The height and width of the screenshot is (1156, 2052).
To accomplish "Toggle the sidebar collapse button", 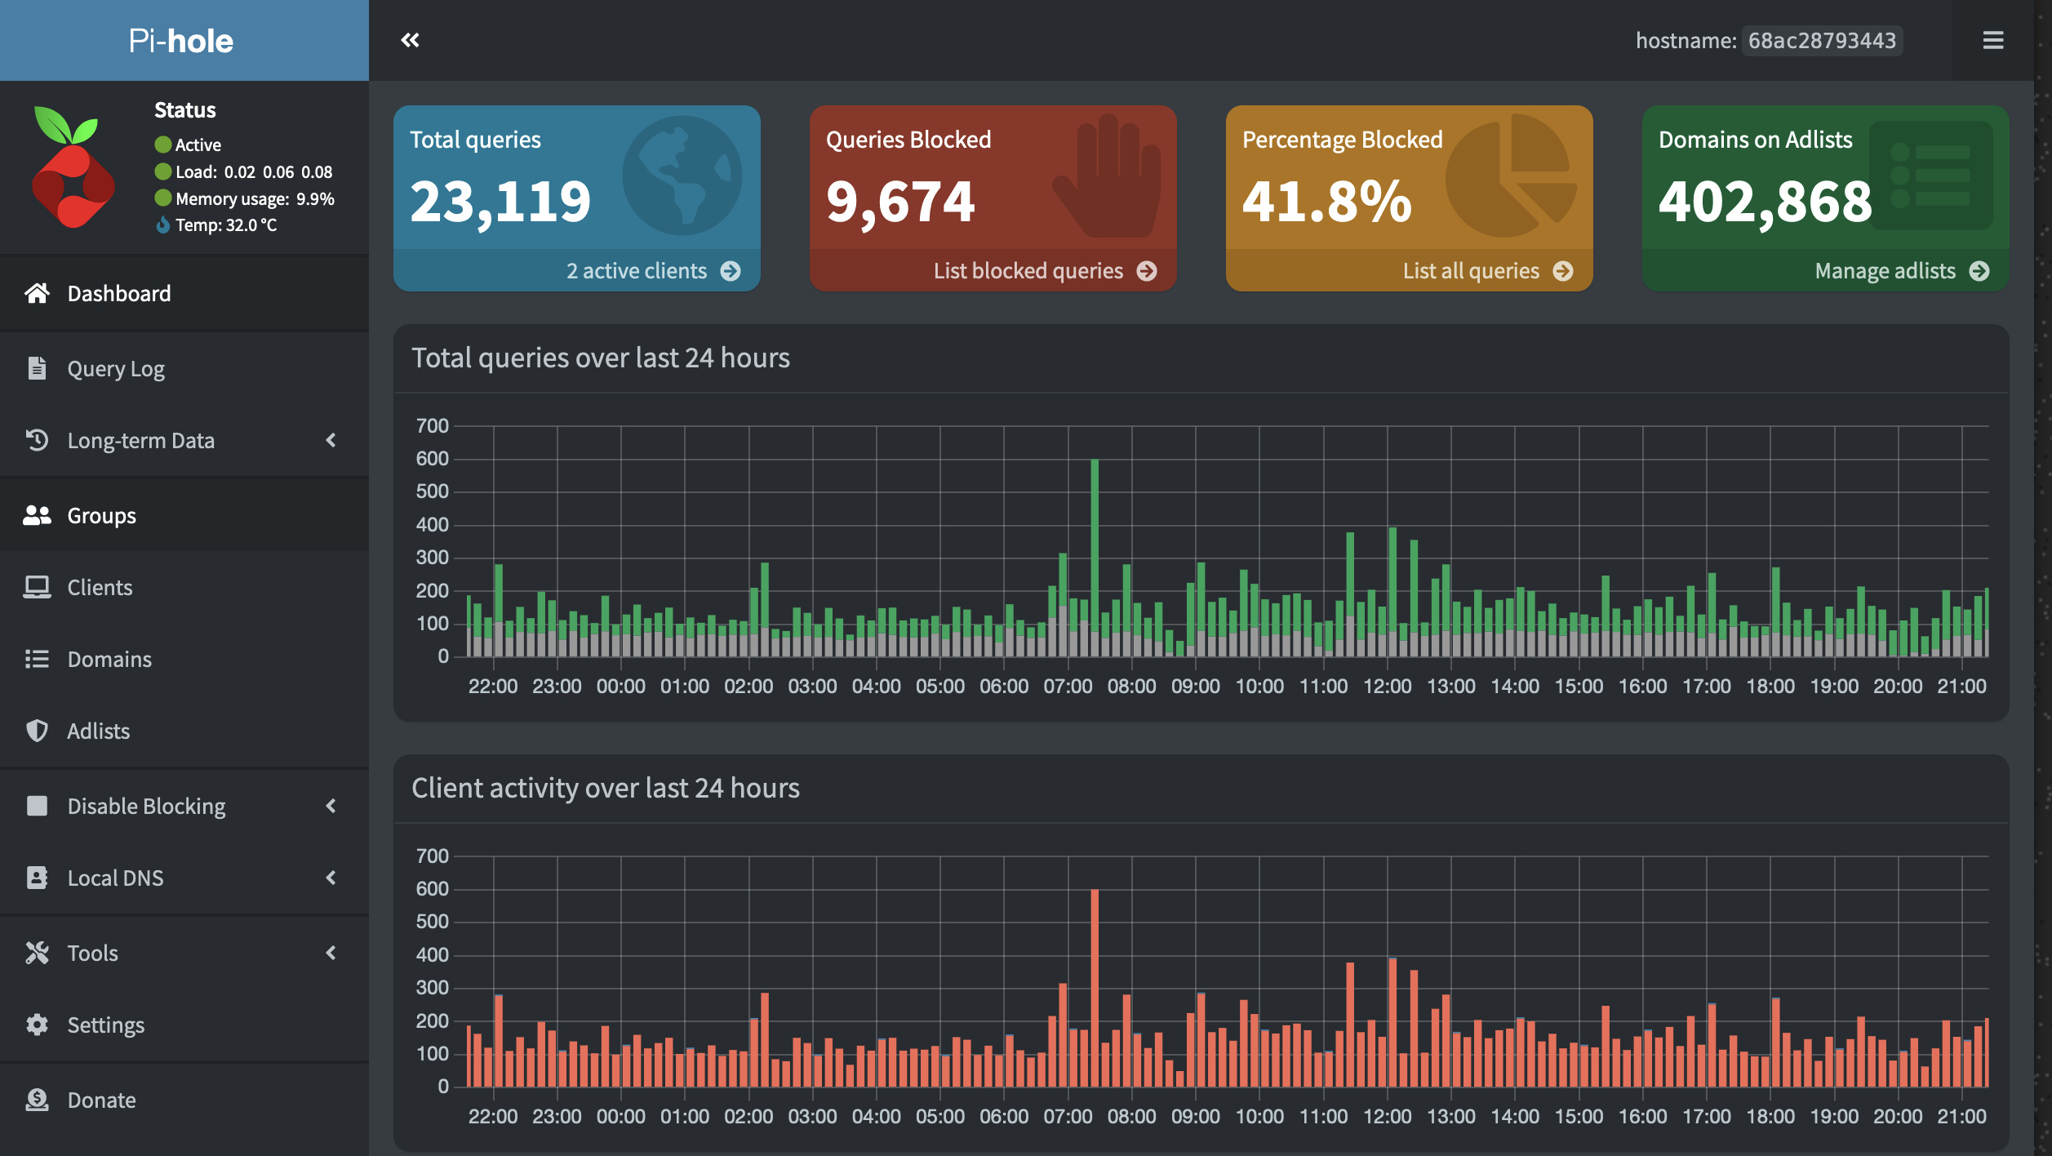I will point(410,38).
